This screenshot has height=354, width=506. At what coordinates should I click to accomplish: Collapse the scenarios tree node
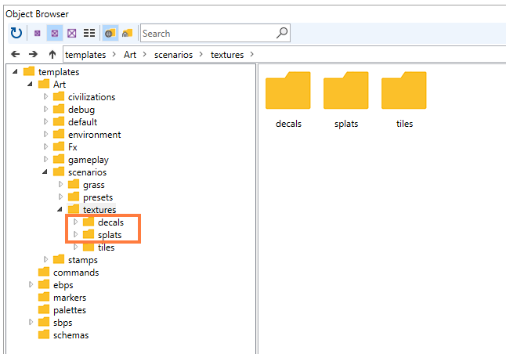coord(45,172)
